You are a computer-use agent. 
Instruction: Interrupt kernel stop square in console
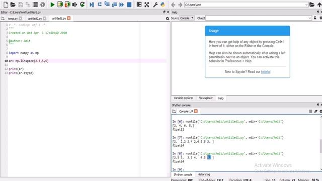pos(310,111)
